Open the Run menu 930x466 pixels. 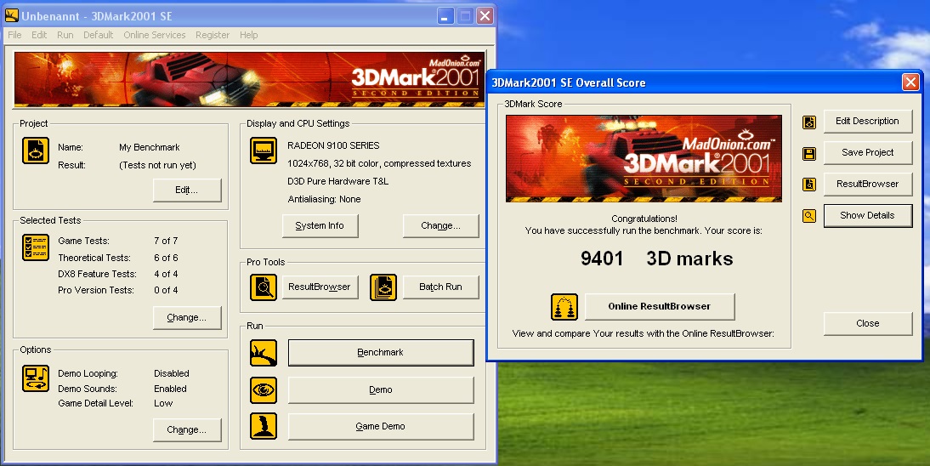point(65,35)
